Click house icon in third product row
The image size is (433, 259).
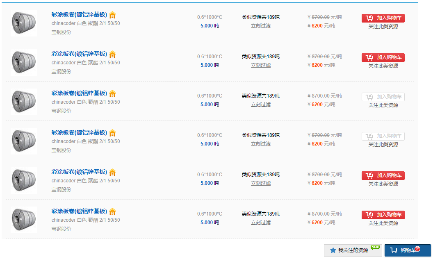112,93
